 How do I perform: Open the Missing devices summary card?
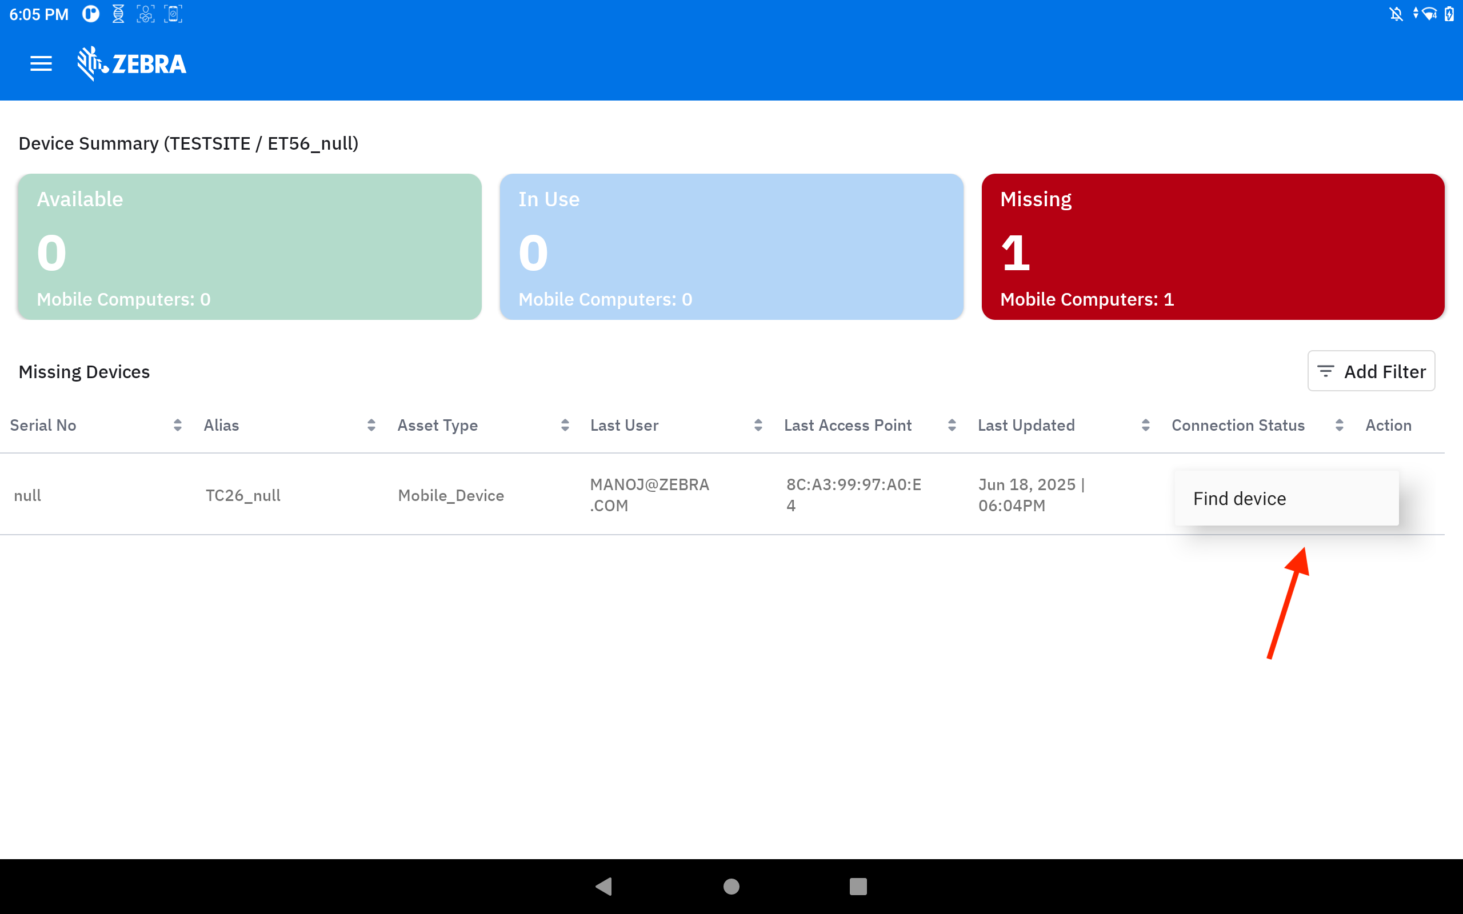pyautogui.click(x=1212, y=247)
